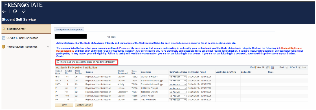Viewport: 316px width, 110px height.
Task: Click the First link in pagination
Action: pos(282,68)
